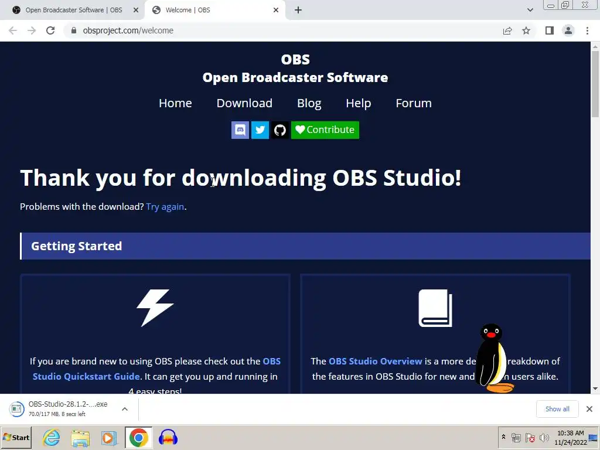The height and width of the screenshot is (450, 600).
Task: Reload the current page
Action: tap(50, 30)
